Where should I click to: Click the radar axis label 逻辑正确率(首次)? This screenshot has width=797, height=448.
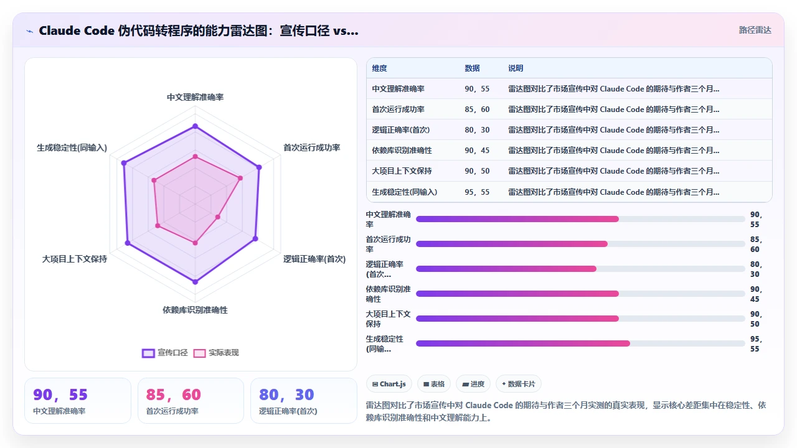[x=314, y=259]
